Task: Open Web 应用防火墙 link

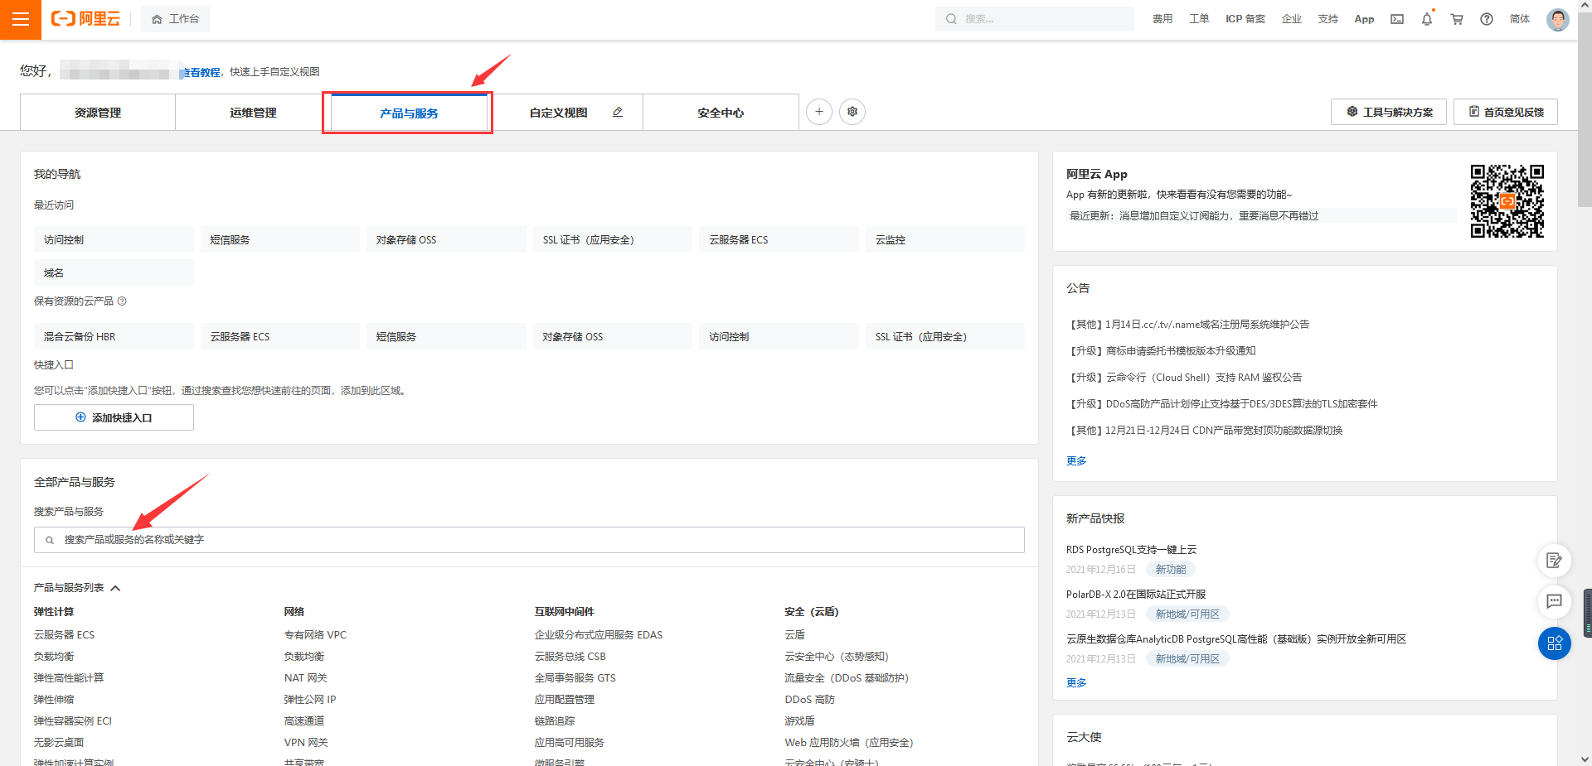Action: (x=849, y=743)
